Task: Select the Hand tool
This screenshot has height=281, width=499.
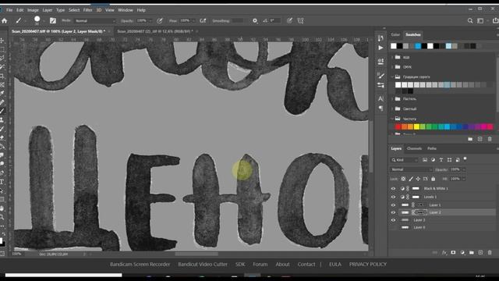Action: pyautogui.click(x=2, y=208)
